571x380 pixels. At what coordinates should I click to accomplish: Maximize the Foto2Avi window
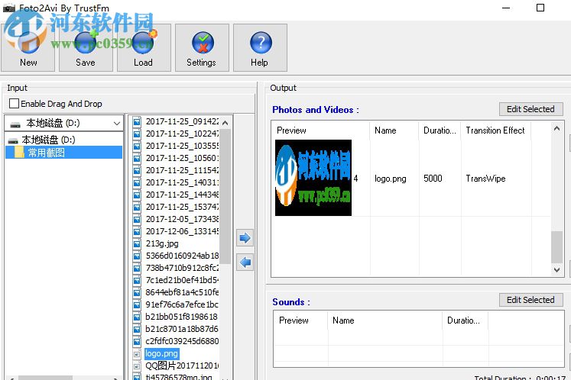540,8
